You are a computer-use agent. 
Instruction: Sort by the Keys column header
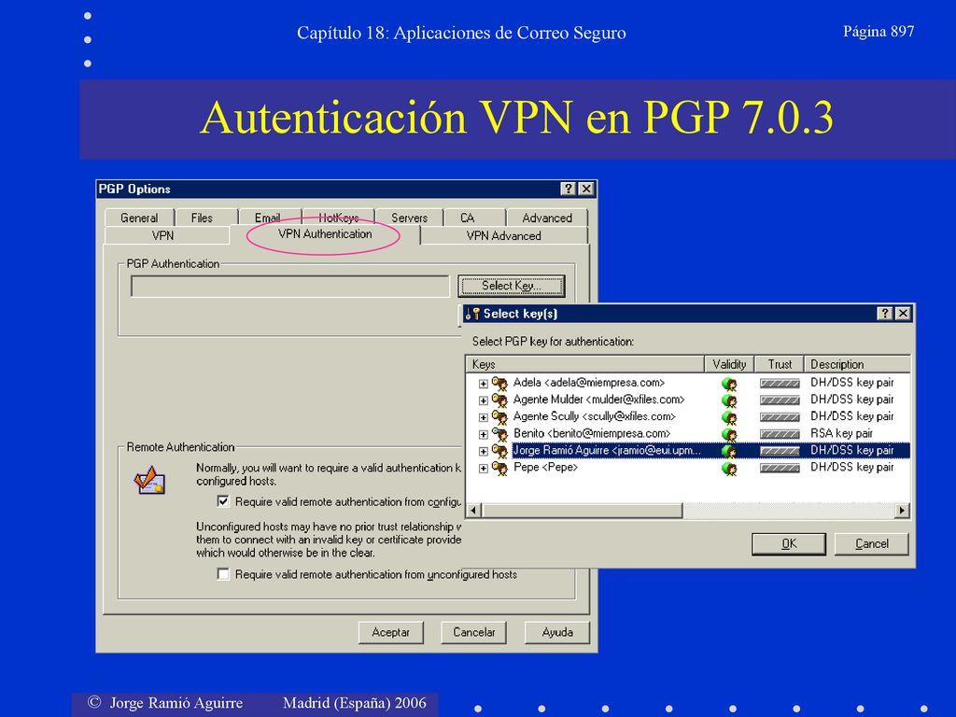(x=584, y=364)
